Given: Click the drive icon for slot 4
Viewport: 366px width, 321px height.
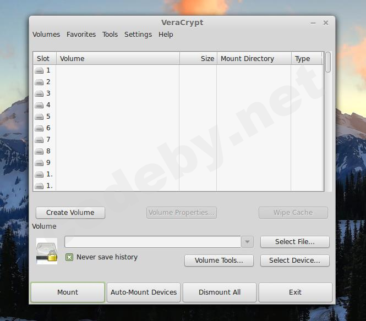Looking at the screenshot, I should [39, 105].
